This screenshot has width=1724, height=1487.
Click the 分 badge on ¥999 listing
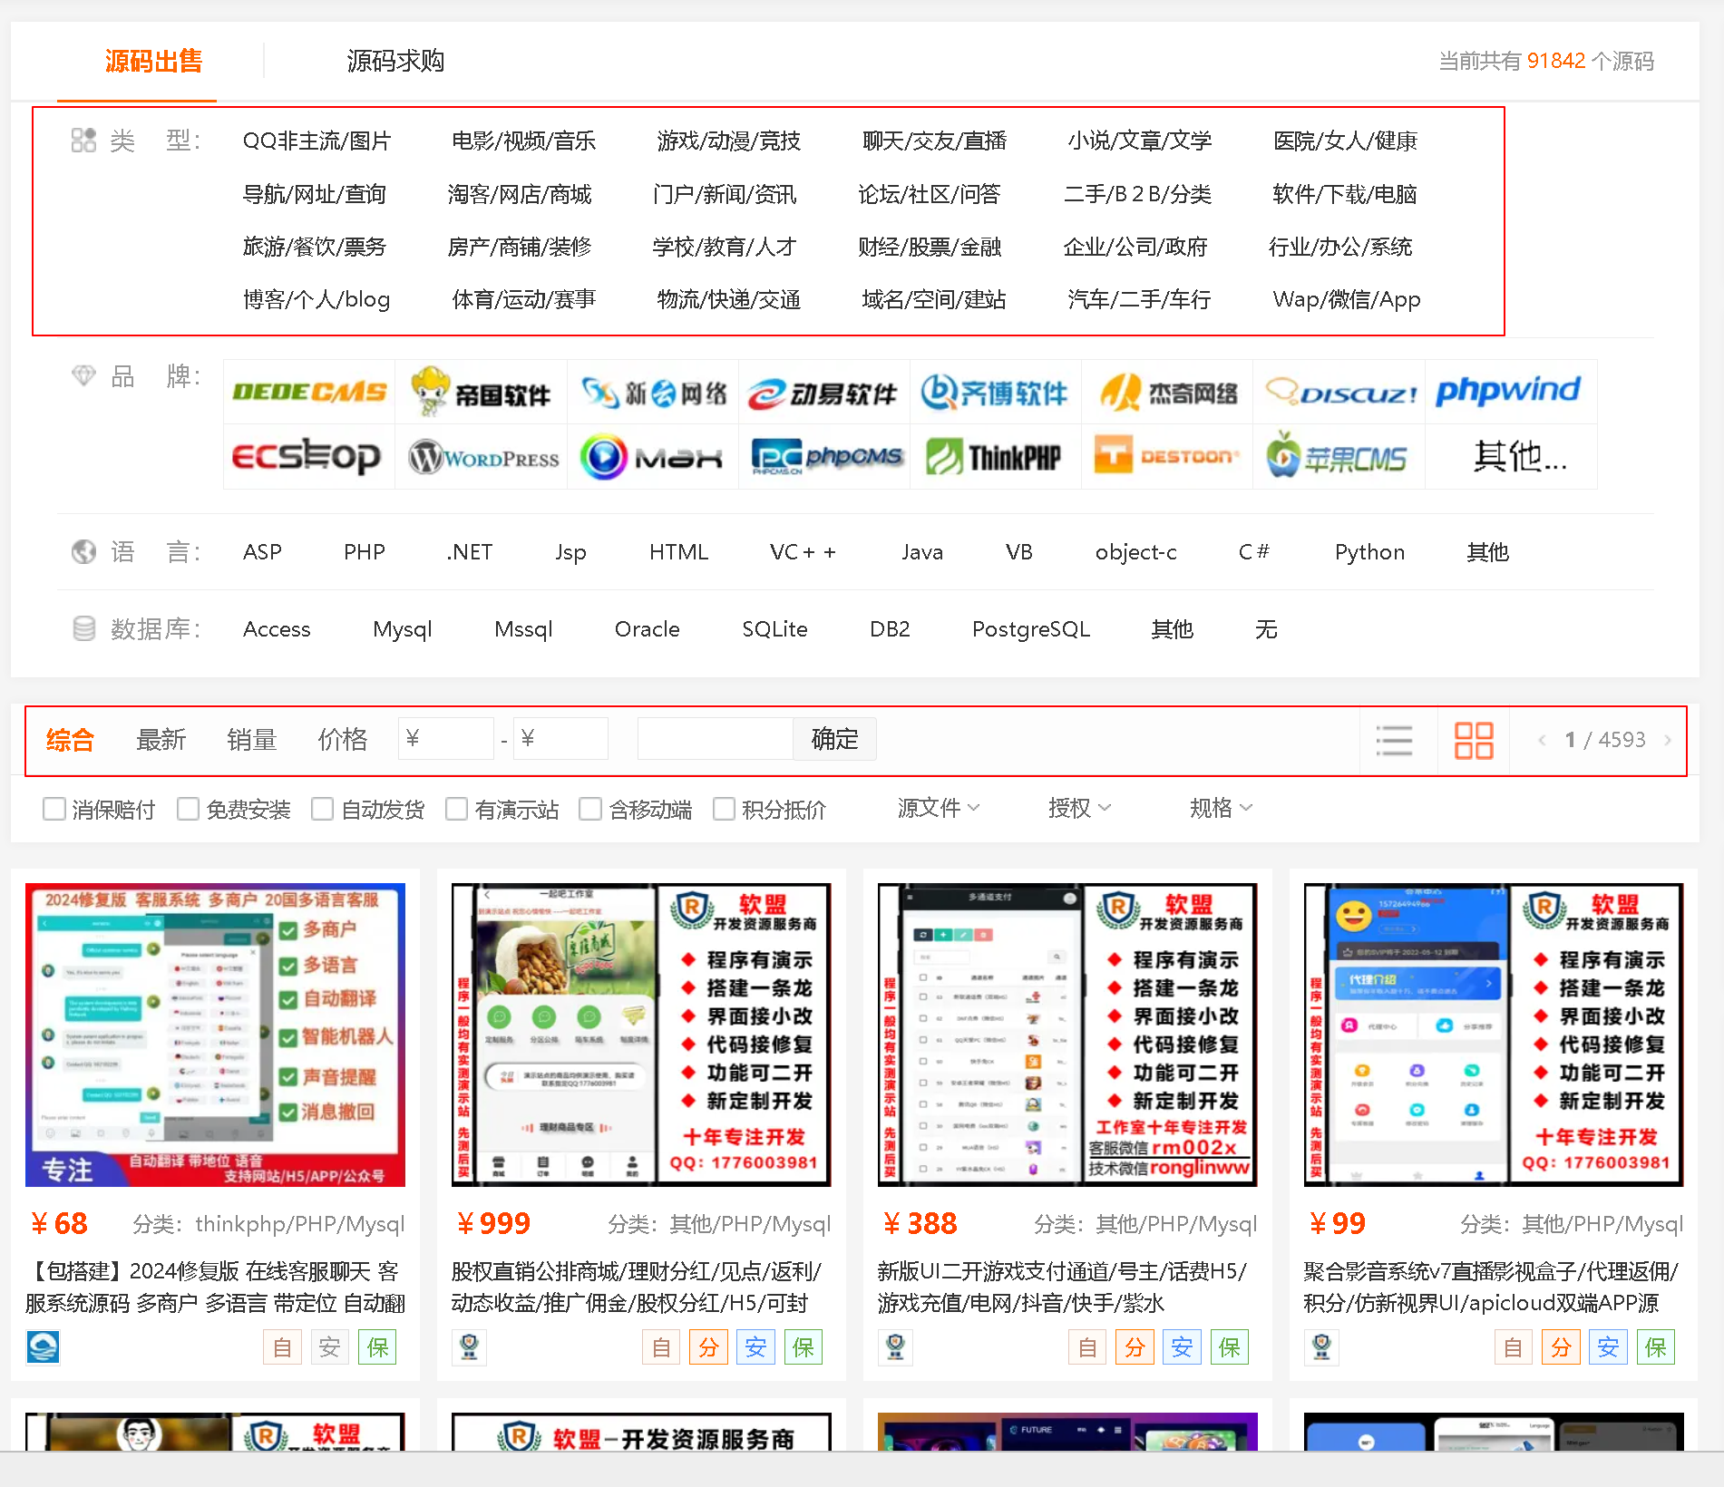[708, 1347]
